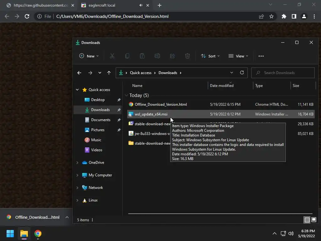Click File Explorer icon on taskbar
The width and height of the screenshot is (321, 241).
pyautogui.click(x=24, y=233)
